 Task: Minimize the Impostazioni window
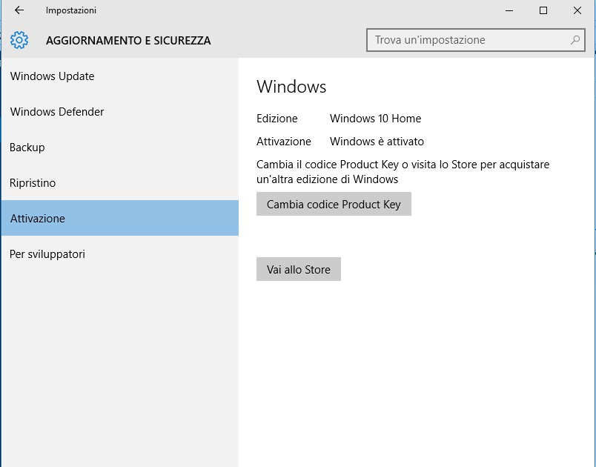[x=509, y=10]
